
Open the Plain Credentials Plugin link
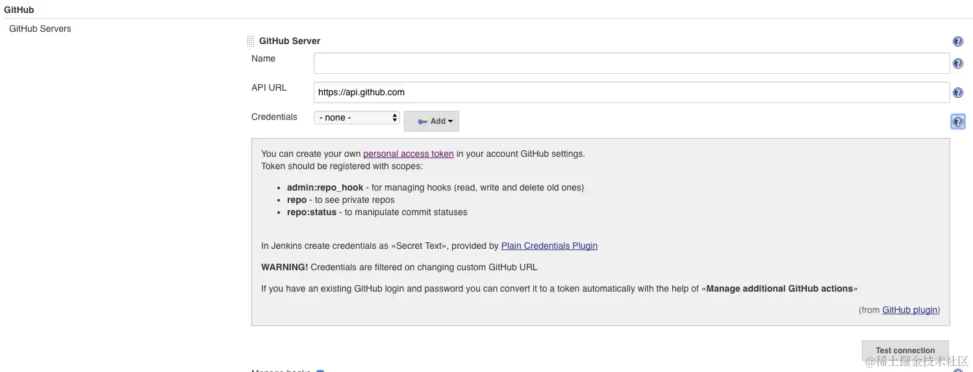click(549, 246)
